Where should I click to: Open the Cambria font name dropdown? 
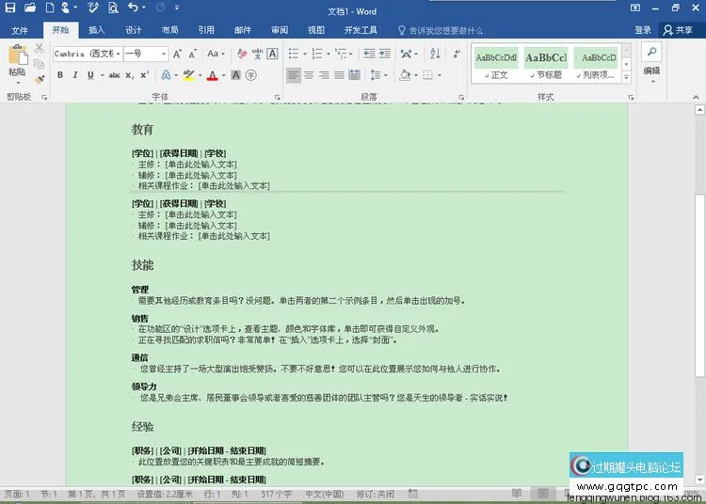pyautogui.click(x=118, y=54)
